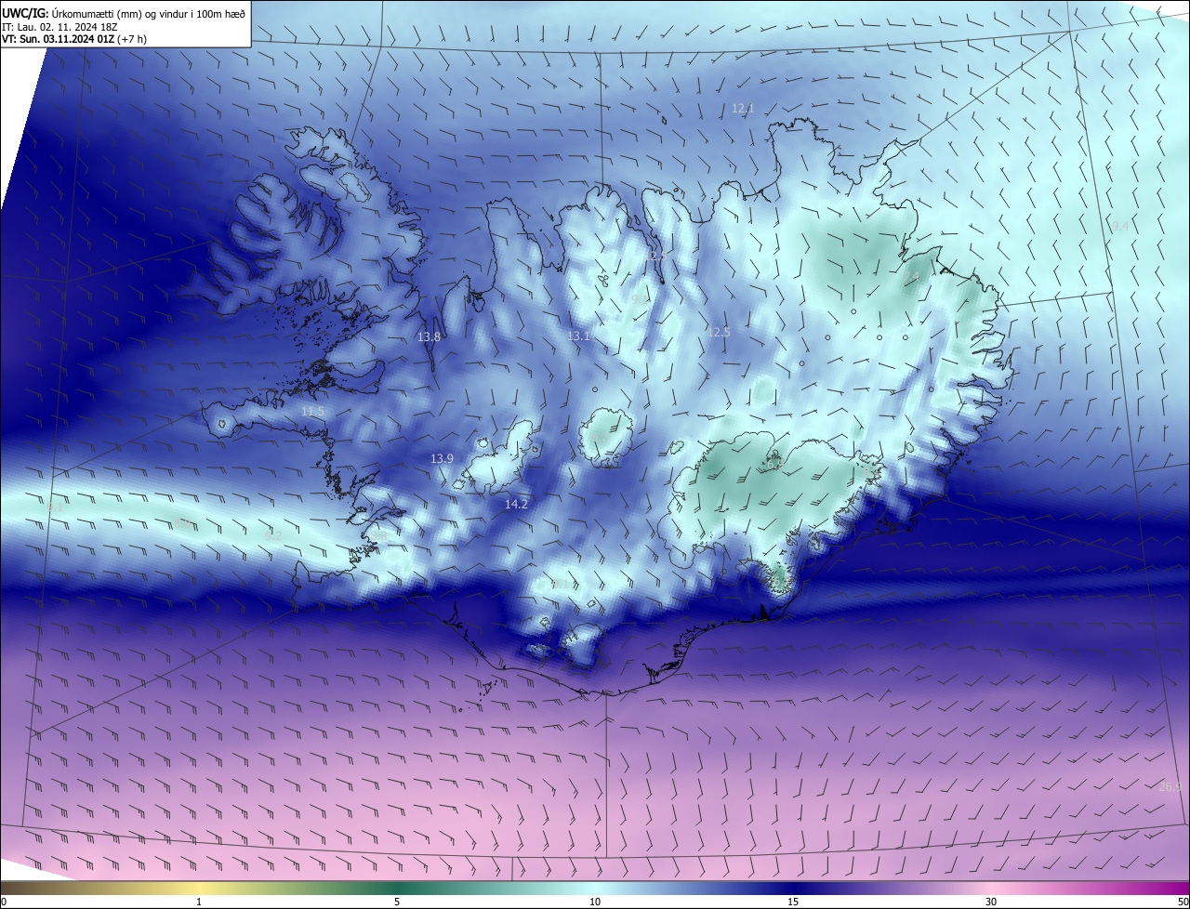
Task: Select the 13.1 value label on the map
Action: (x=579, y=336)
